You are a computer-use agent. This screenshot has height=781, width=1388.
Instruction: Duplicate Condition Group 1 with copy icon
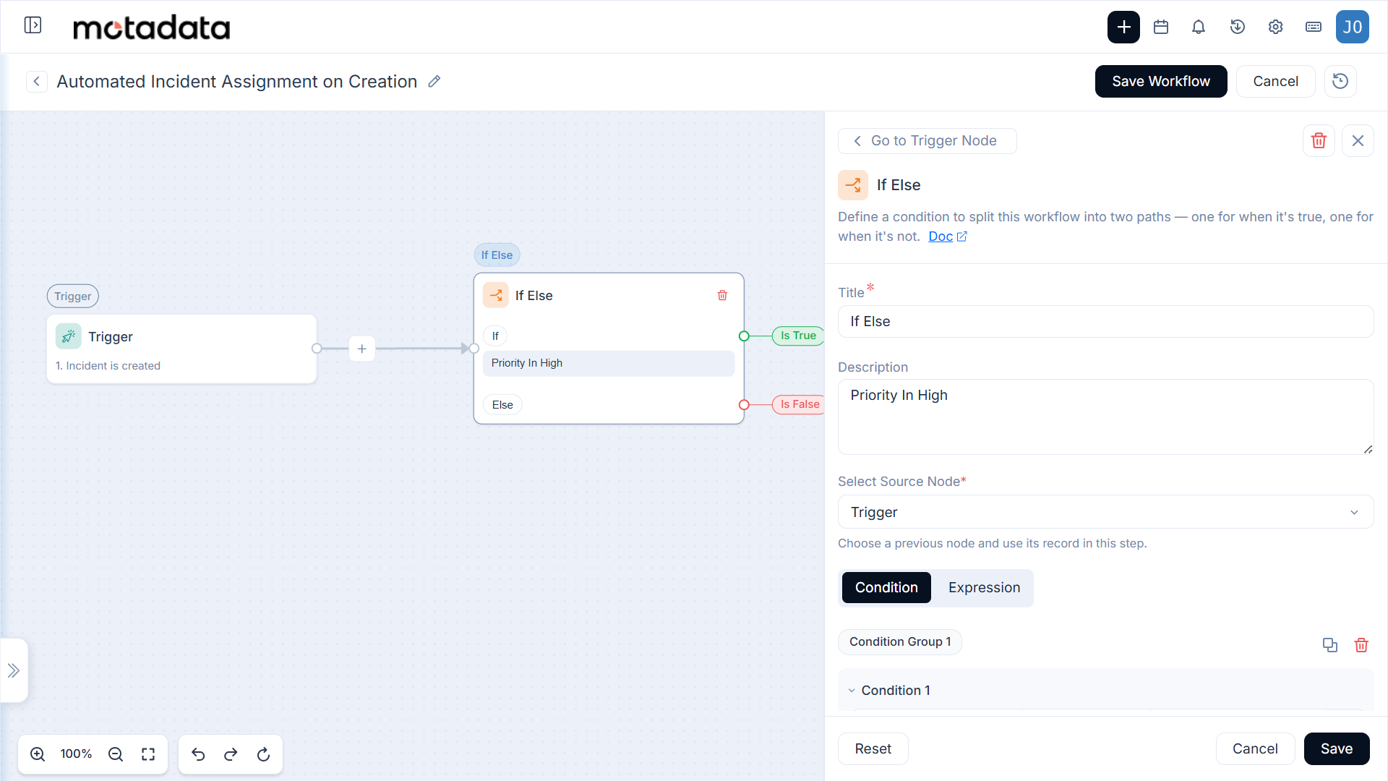click(1329, 644)
